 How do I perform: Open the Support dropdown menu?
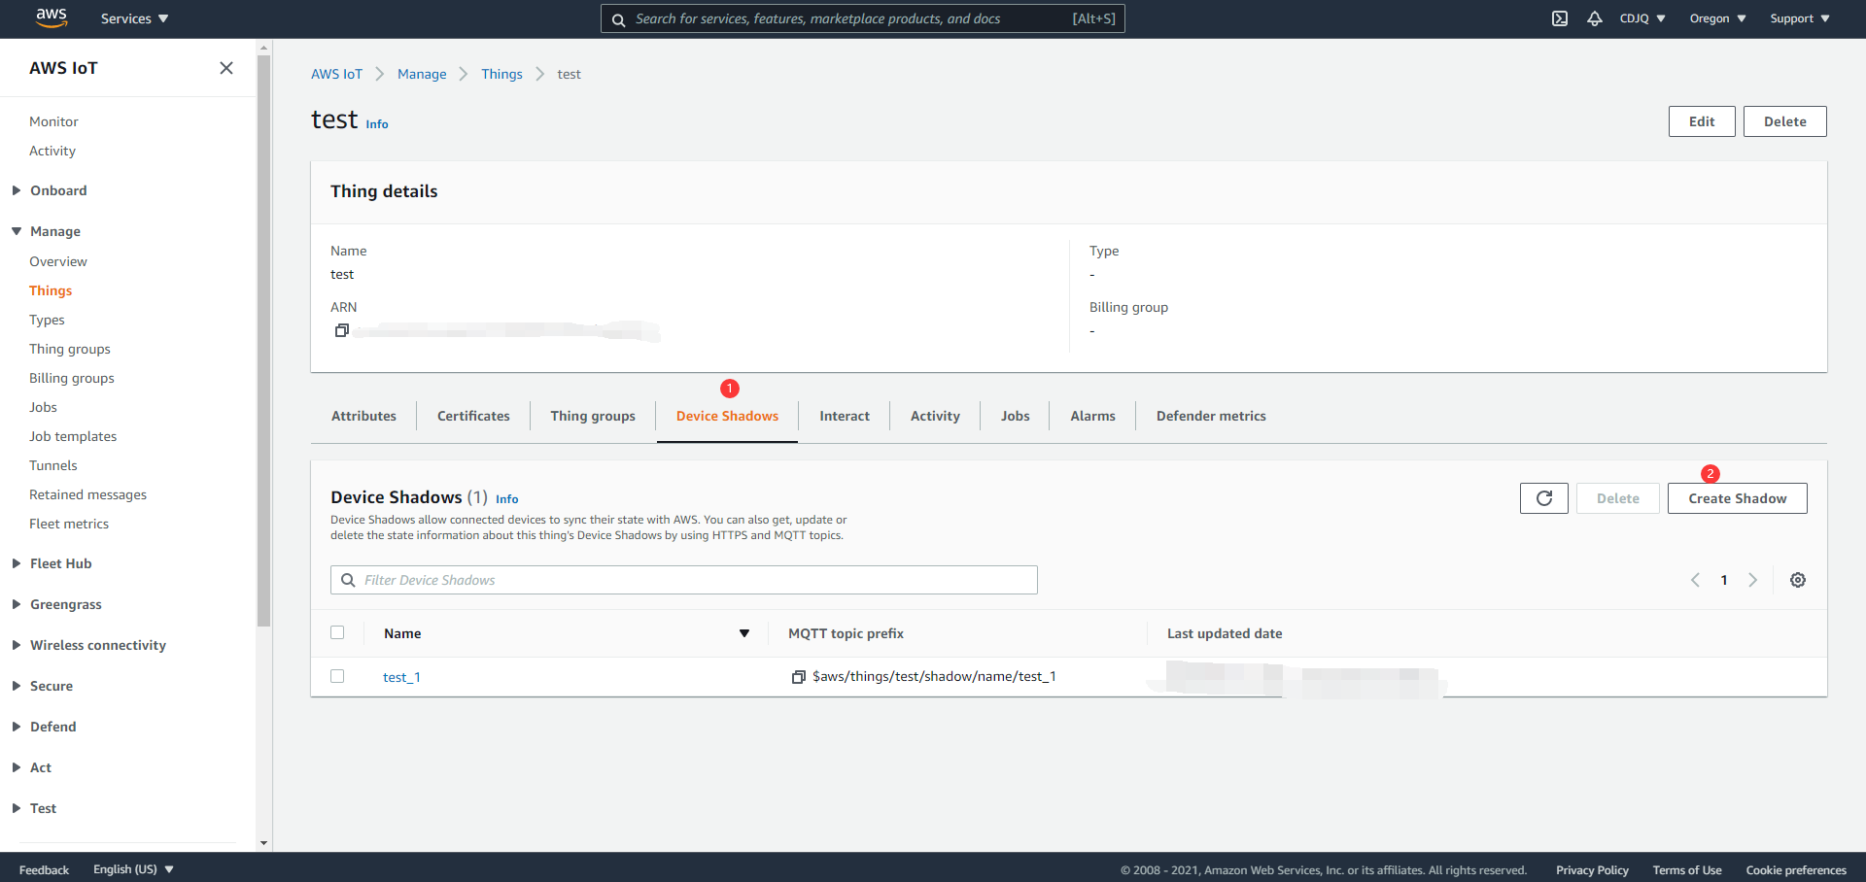(1800, 18)
